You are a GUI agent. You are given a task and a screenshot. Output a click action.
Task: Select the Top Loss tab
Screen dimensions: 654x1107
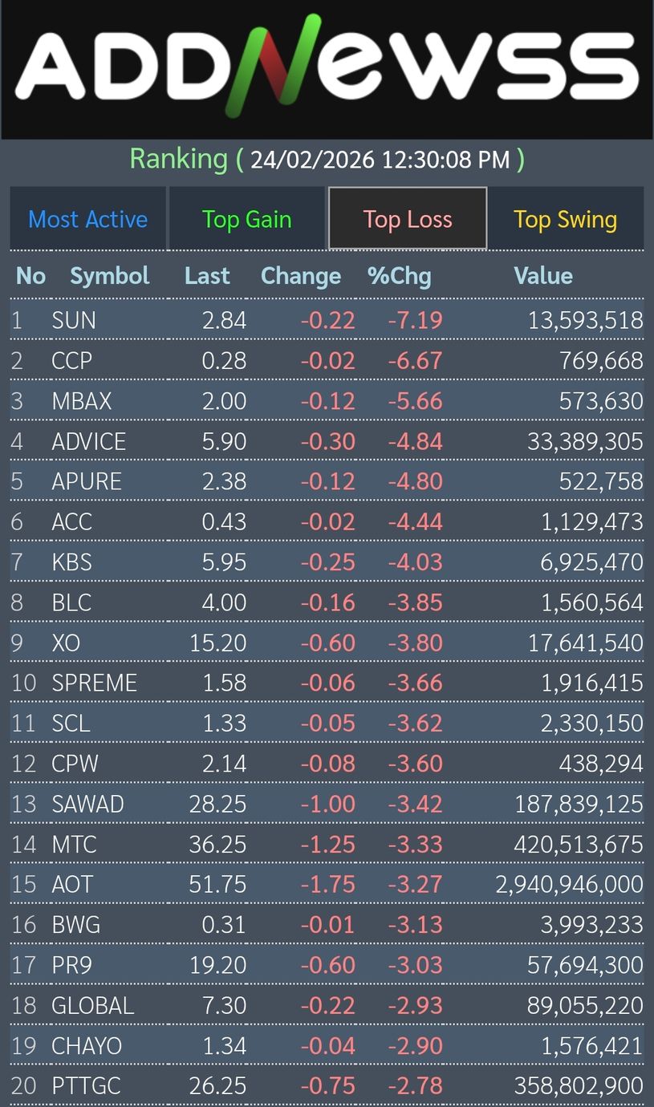[408, 219]
